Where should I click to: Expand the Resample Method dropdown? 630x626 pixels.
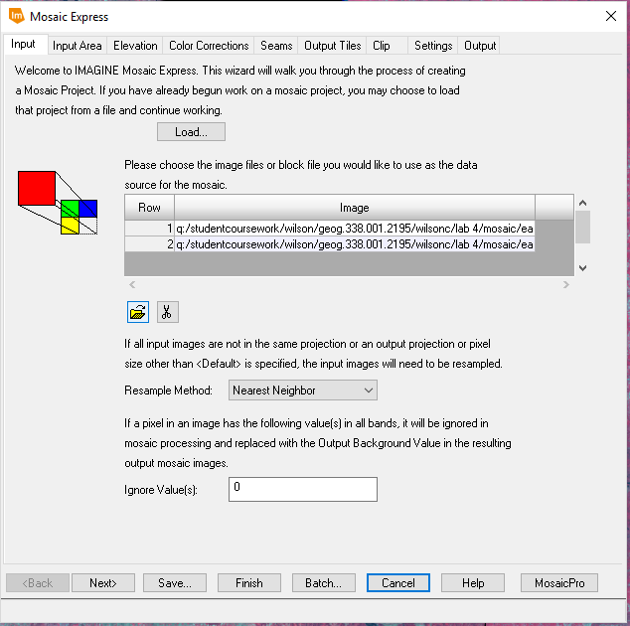point(303,391)
